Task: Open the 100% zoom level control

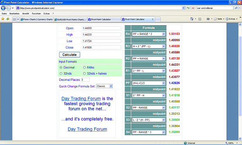Action: 231,143
